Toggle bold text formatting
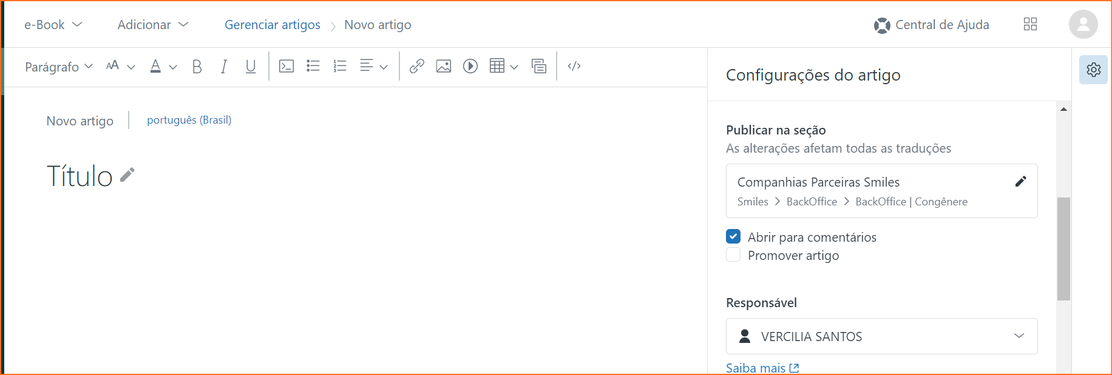This screenshot has height=375, width=1112. pos(197,67)
